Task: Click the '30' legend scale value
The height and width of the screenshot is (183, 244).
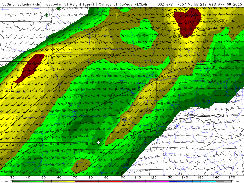Action: 12,178
